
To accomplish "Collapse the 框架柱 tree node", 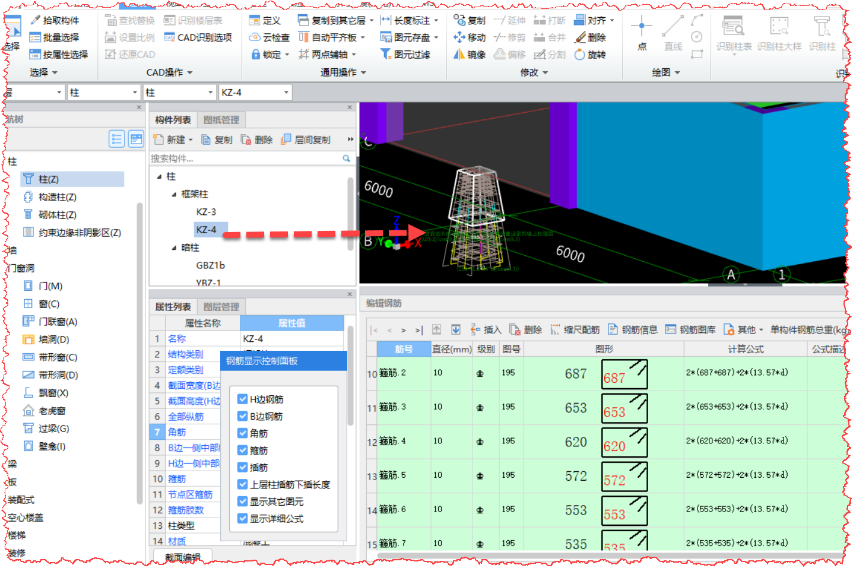I will point(174,195).
